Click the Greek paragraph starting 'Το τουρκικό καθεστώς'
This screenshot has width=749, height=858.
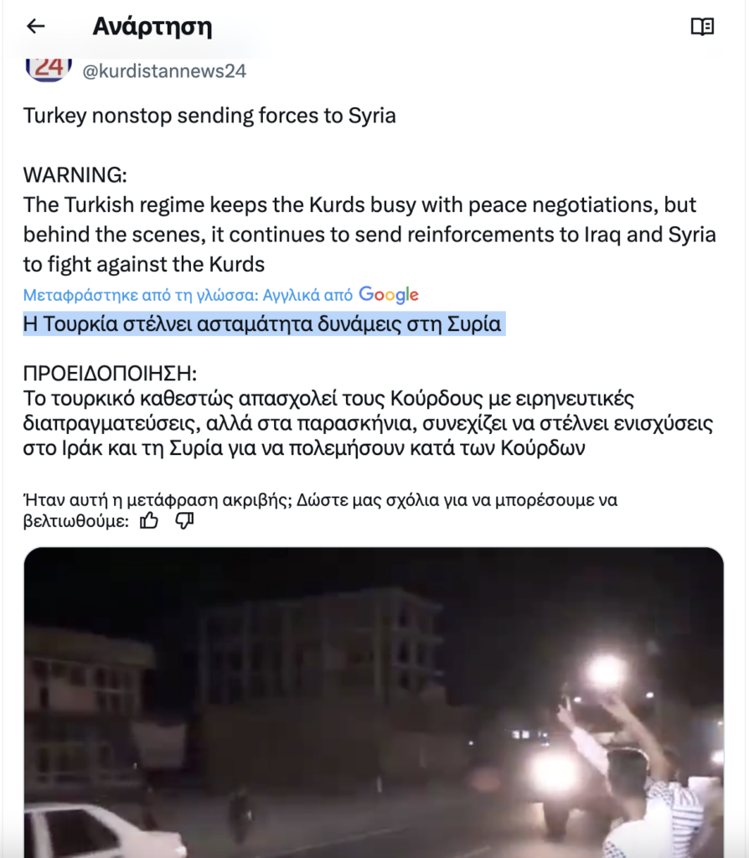click(x=368, y=423)
